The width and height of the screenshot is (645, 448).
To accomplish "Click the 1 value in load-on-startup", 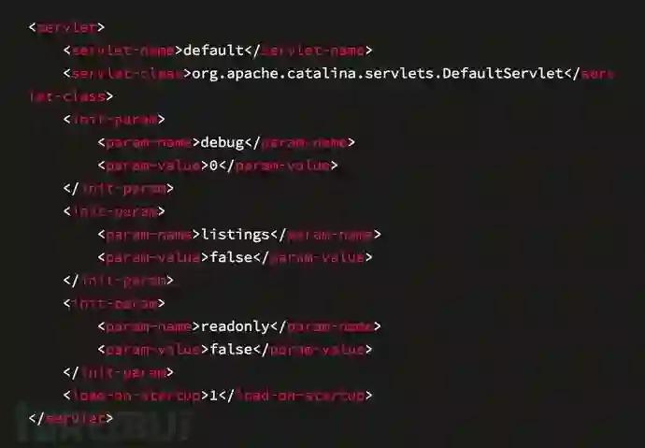I will pos(213,396).
